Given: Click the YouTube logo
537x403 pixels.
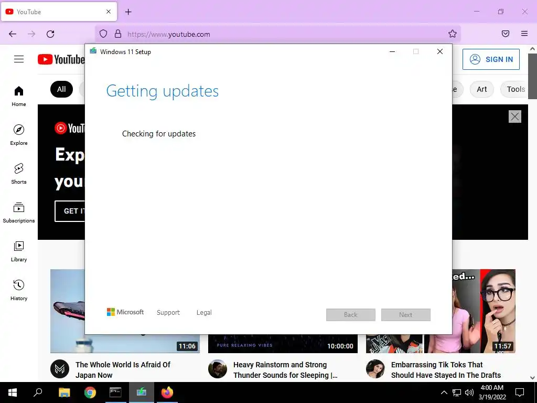Looking at the screenshot, I should coord(61,59).
